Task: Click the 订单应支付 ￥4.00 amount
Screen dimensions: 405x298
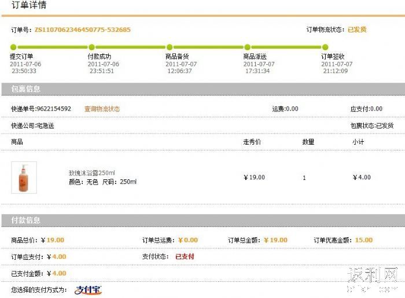Action: (x=56, y=257)
